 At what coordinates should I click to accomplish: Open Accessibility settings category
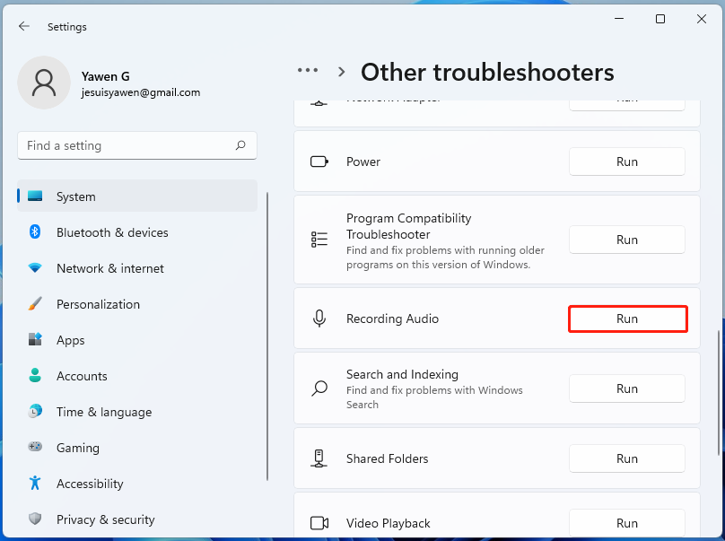pos(137,484)
